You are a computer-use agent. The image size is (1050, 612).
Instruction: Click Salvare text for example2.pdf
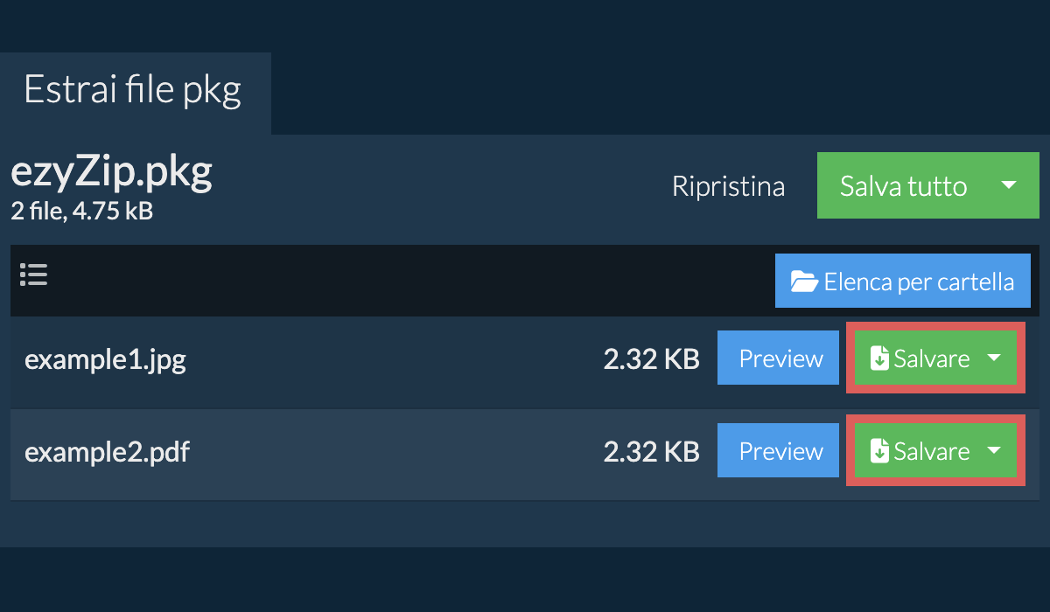[x=931, y=451]
